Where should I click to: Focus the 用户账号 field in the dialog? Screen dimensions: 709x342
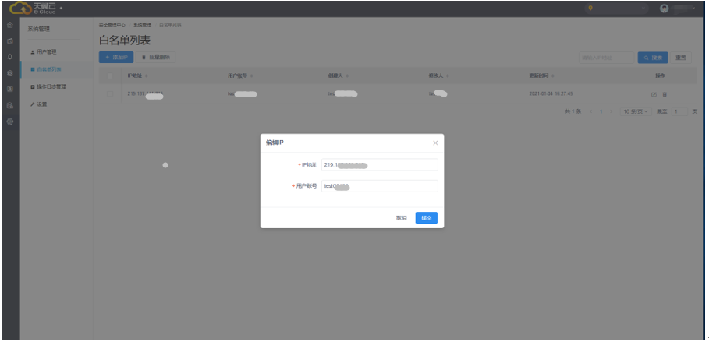pyautogui.click(x=380, y=186)
